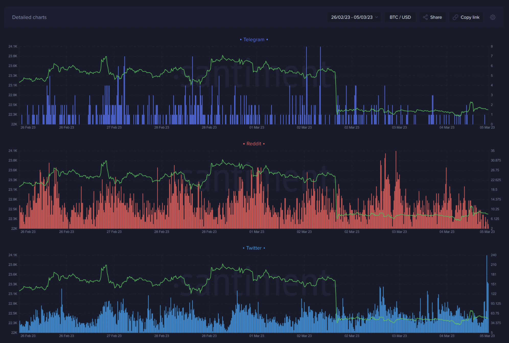Click the 03 Mar 23 label under Telegram chart
Viewport: 509px width, 343px height.
coord(399,127)
